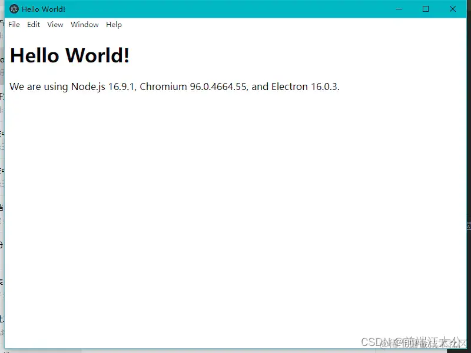Viewport: 471px width, 353px height.
Task: Open the File menu
Action: coord(14,25)
